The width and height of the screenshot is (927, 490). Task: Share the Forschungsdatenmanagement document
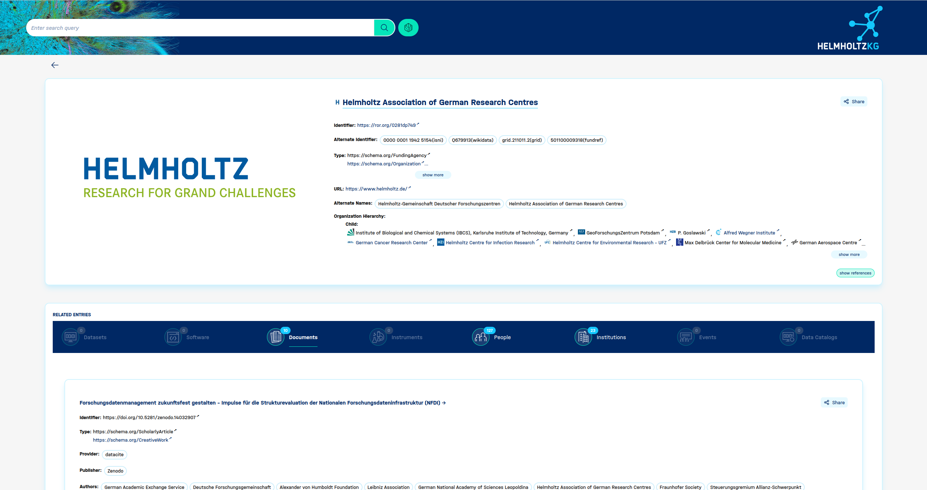834,402
